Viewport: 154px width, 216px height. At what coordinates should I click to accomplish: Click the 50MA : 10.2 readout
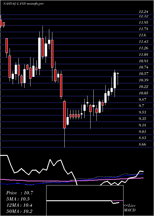point(19,211)
